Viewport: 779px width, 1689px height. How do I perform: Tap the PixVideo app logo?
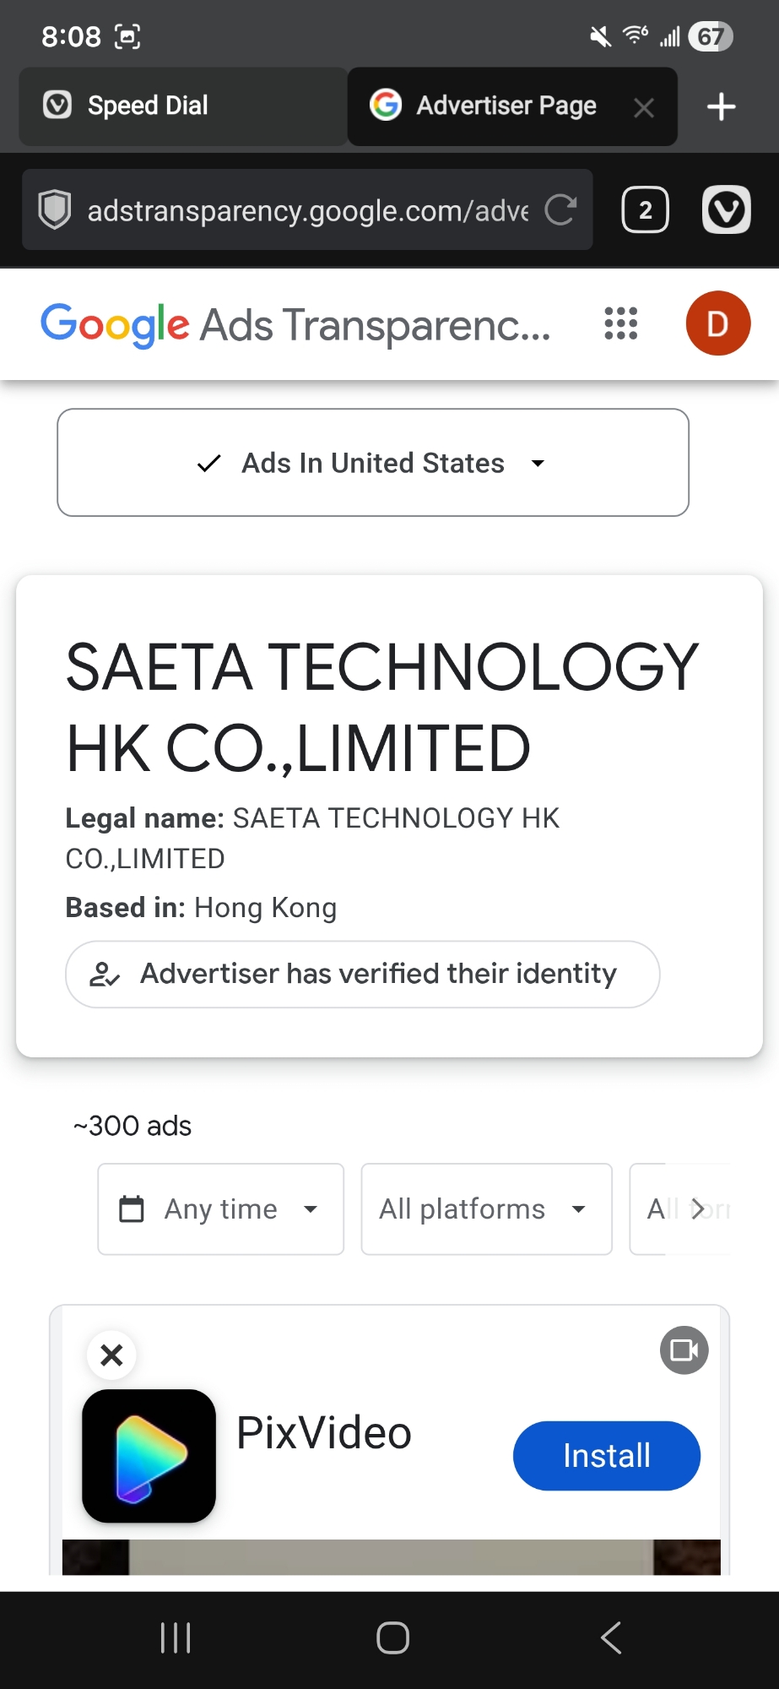(149, 1456)
